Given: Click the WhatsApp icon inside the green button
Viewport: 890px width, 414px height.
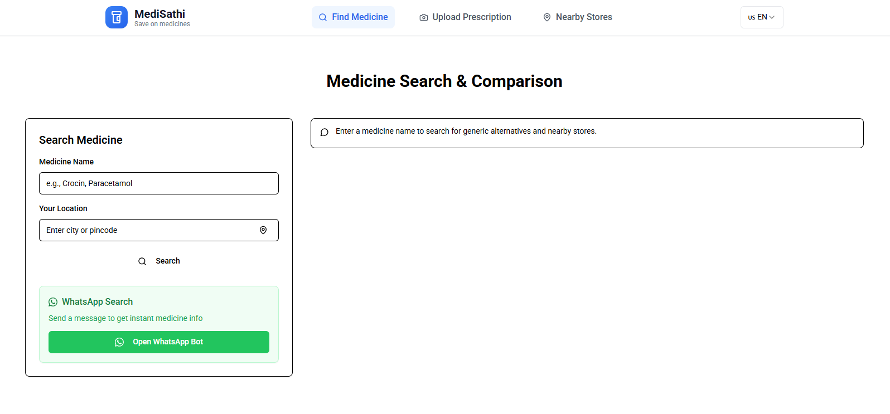Looking at the screenshot, I should pyautogui.click(x=119, y=342).
